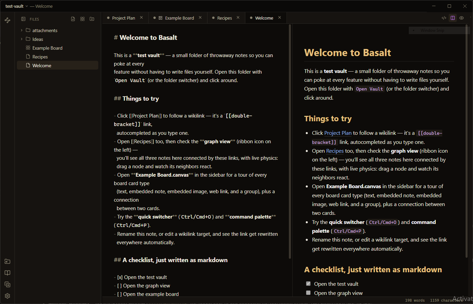Click the board icon on Example Board tab

click(x=160, y=18)
